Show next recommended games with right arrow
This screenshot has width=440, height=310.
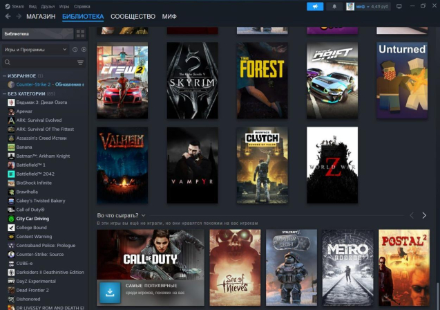coord(424,216)
